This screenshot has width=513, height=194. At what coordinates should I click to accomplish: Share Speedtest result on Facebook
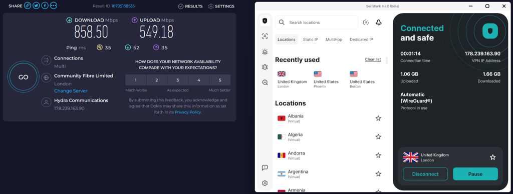[45, 6]
